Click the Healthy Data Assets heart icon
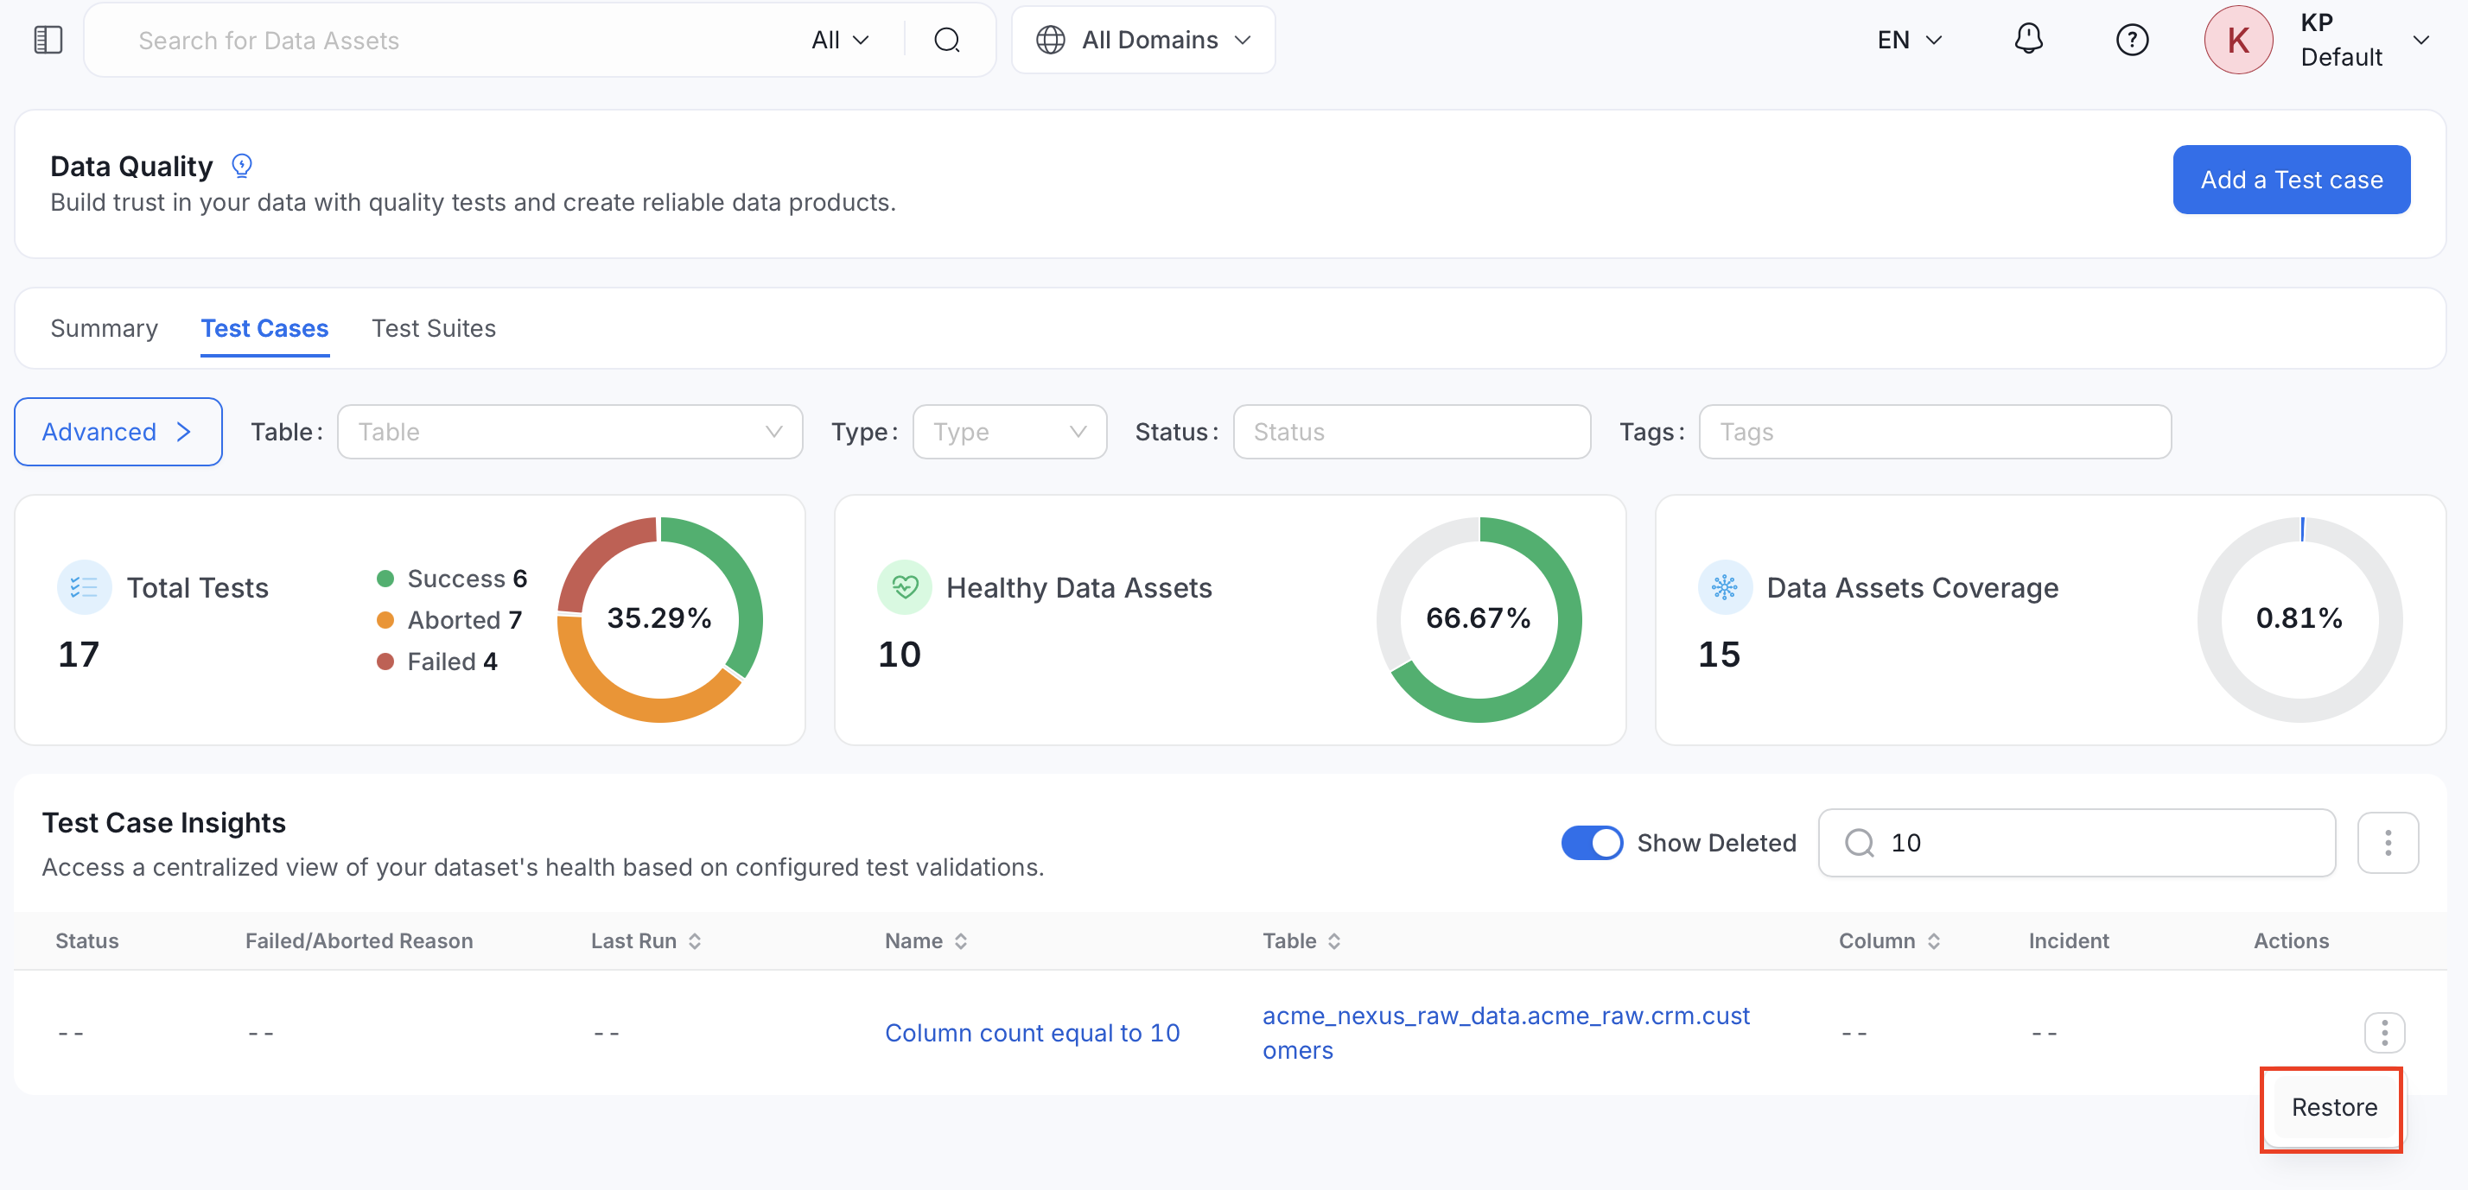 pos(905,587)
